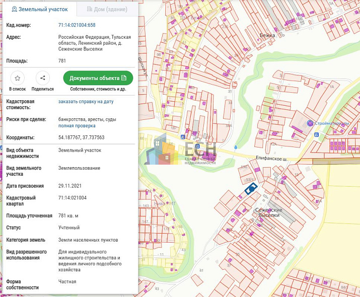Click house number 53/1 on the map
Image resolution: width=360 pixels, height=297 pixels.
tap(250, 179)
